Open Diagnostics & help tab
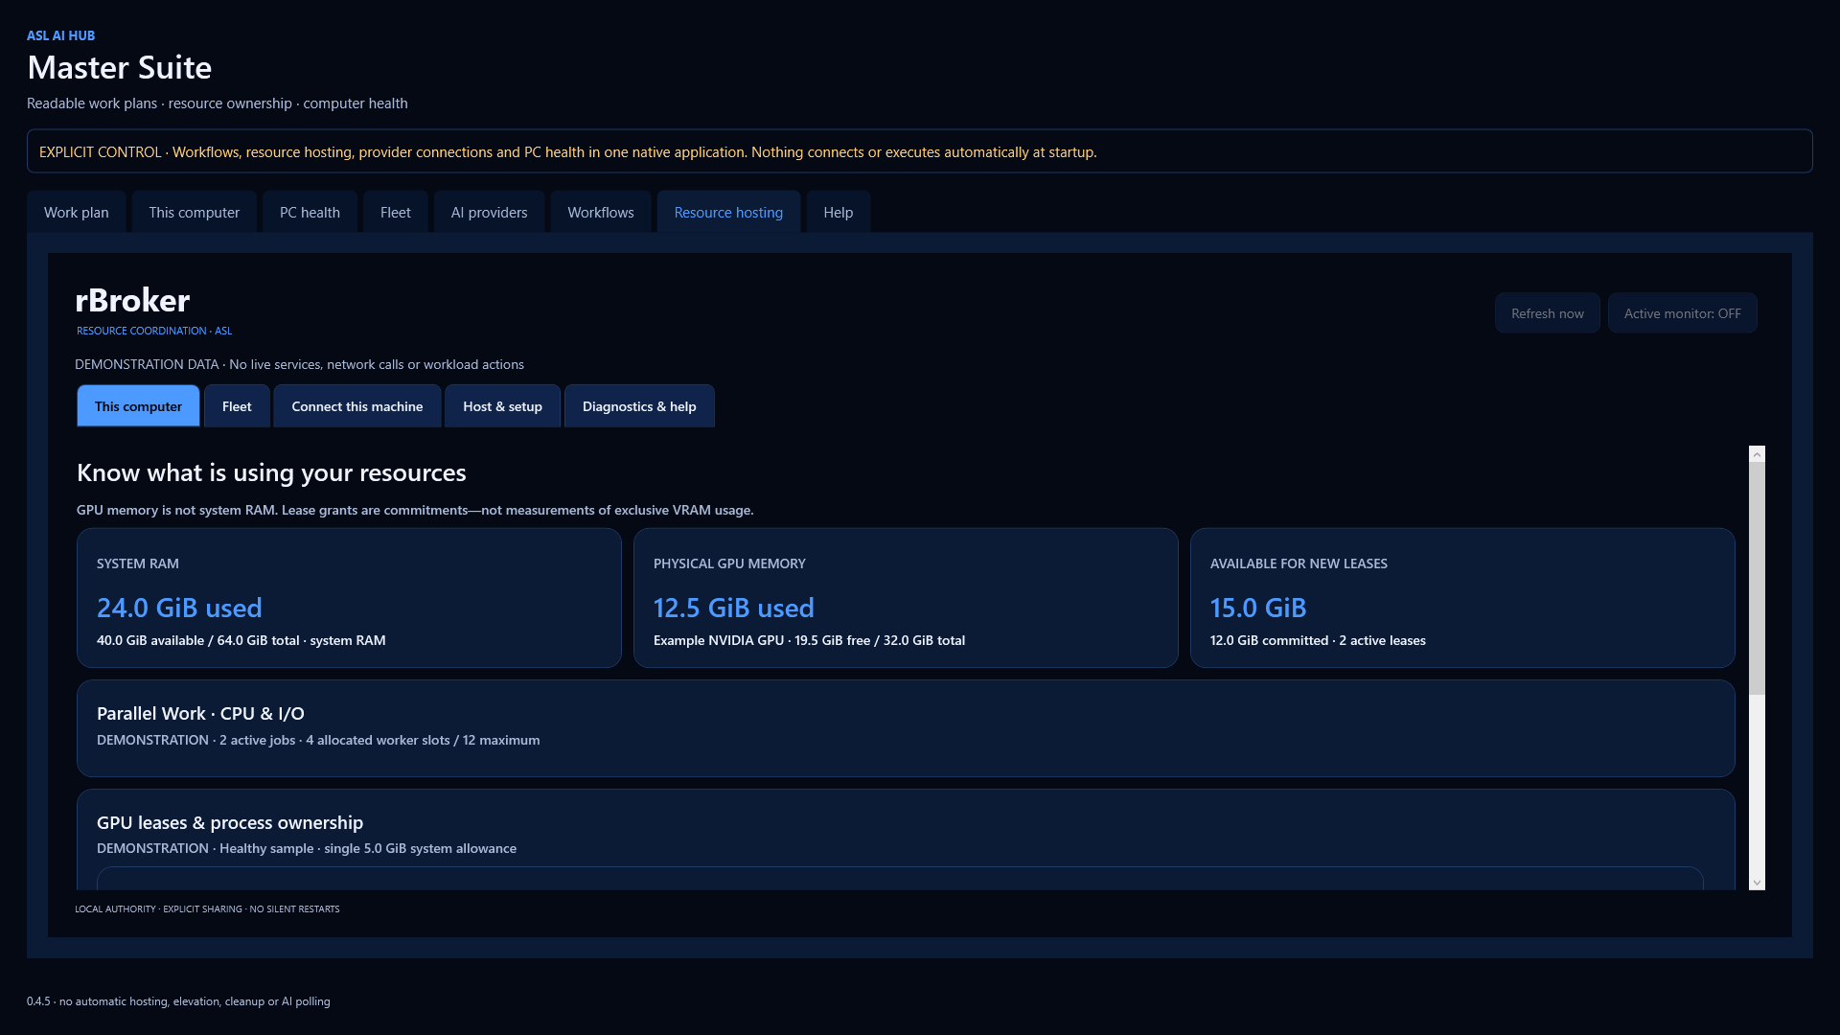This screenshot has height=1035, width=1840. [639, 406]
